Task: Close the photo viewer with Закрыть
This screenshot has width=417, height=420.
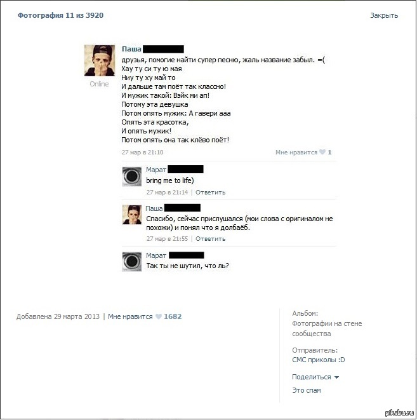Action: [x=384, y=15]
